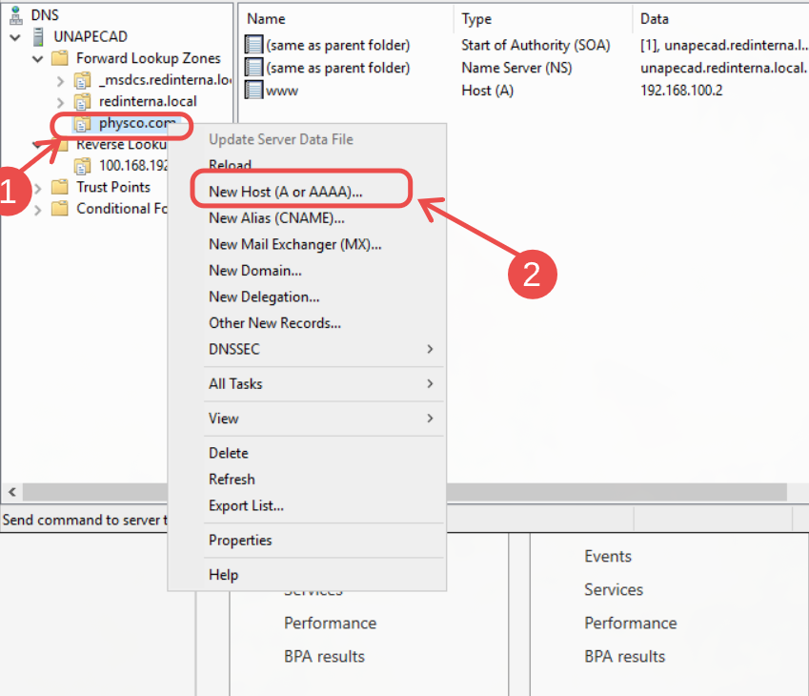Sort records by the Type column
The image size is (809, 696).
[x=543, y=19]
